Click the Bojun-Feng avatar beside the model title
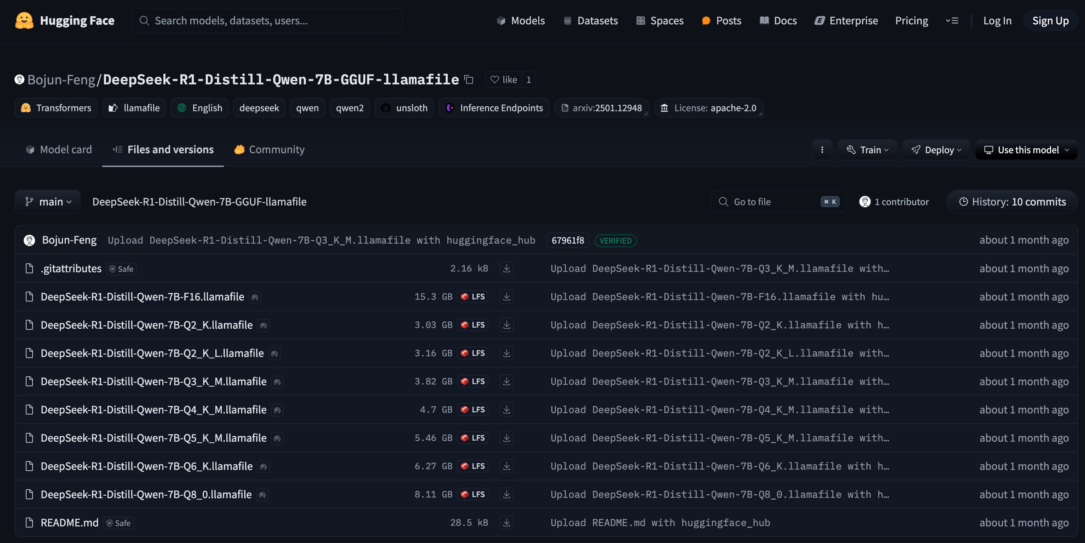The image size is (1085, 543). pyautogui.click(x=19, y=79)
